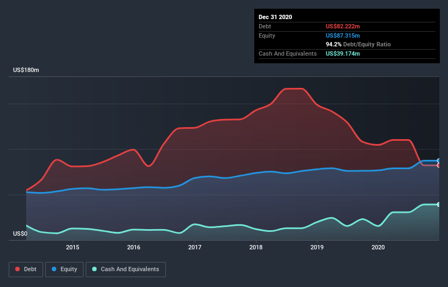Click the US$39.174m cash value
This screenshot has width=448, height=287.
pos(343,53)
